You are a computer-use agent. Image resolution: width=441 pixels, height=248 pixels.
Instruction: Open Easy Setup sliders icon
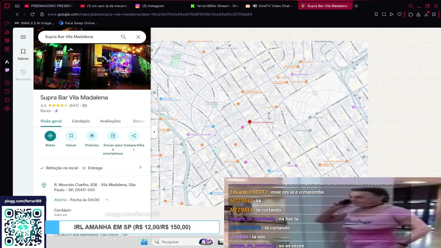coord(434,14)
